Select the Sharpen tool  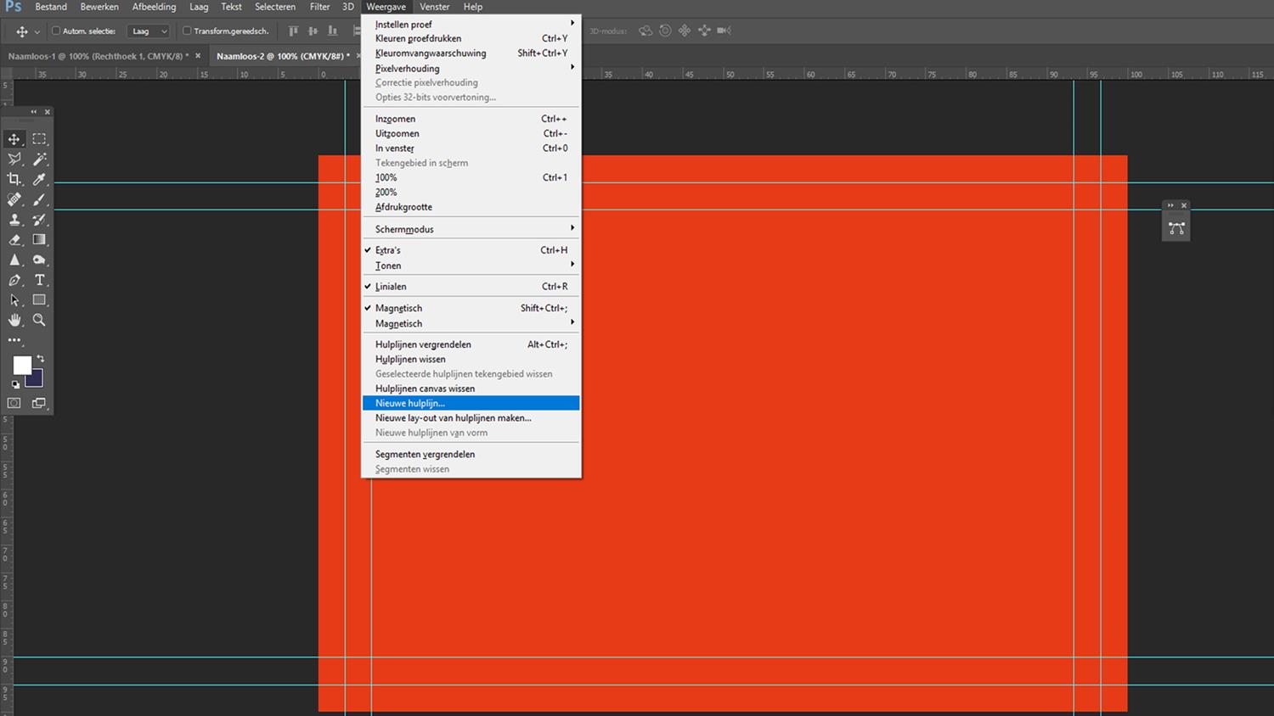coord(14,260)
